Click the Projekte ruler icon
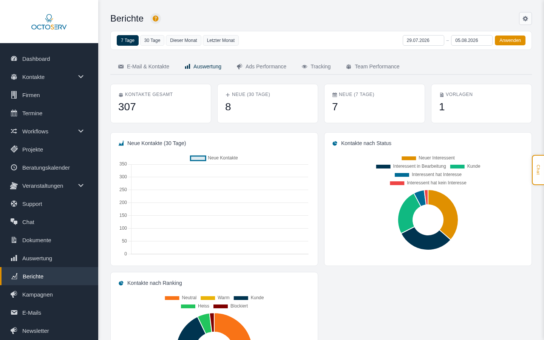Image resolution: width=544 pixels, height=340 pixels. coord(14,149)
